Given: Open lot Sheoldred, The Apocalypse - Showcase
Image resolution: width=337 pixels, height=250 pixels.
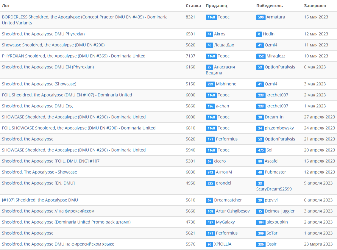Looking at the screenshot, I should (39, 172).
